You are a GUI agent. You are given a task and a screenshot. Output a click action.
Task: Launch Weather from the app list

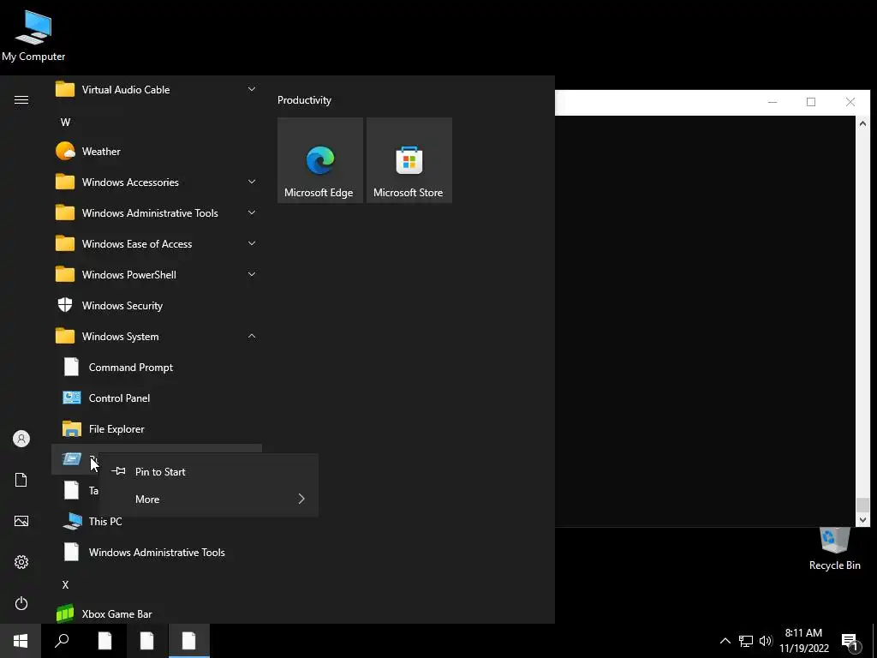(156, 151)
